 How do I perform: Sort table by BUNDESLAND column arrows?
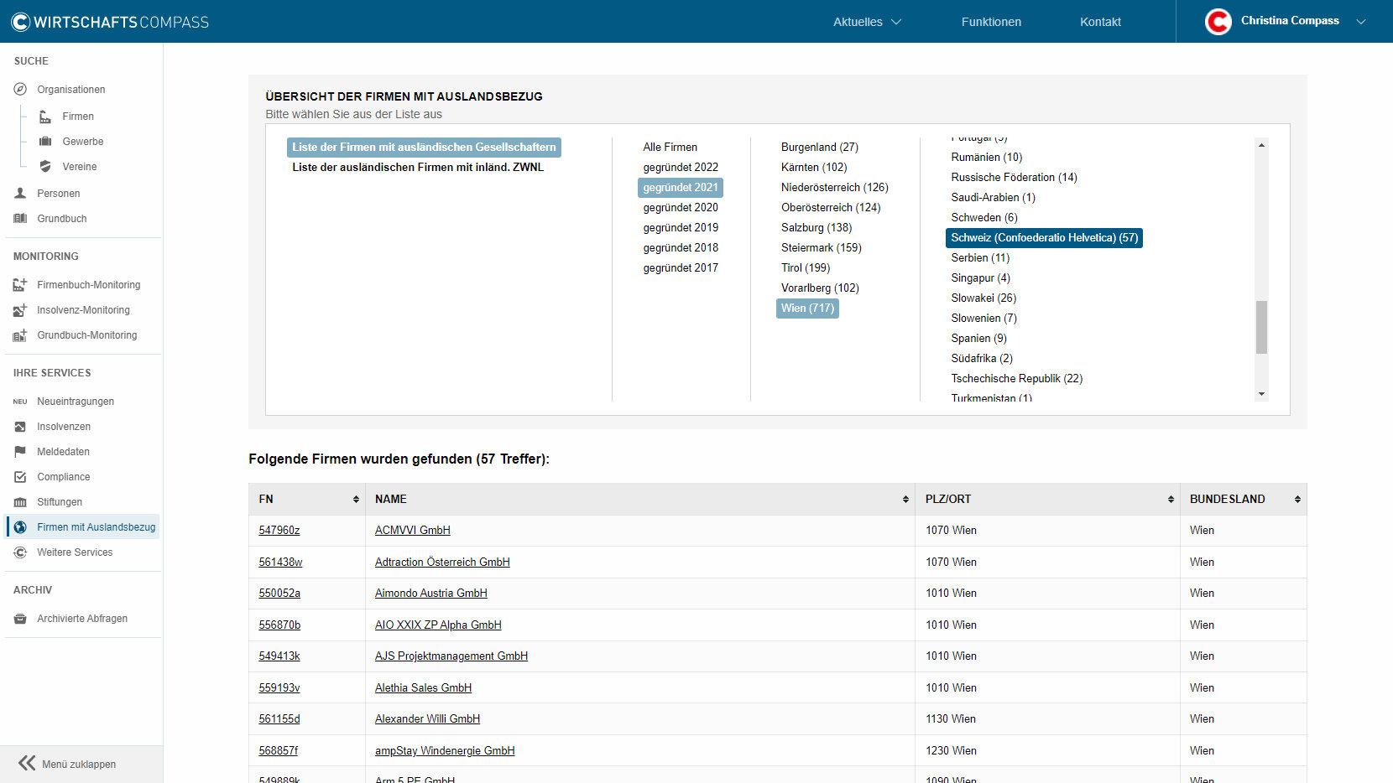(x=1297, y=499)
